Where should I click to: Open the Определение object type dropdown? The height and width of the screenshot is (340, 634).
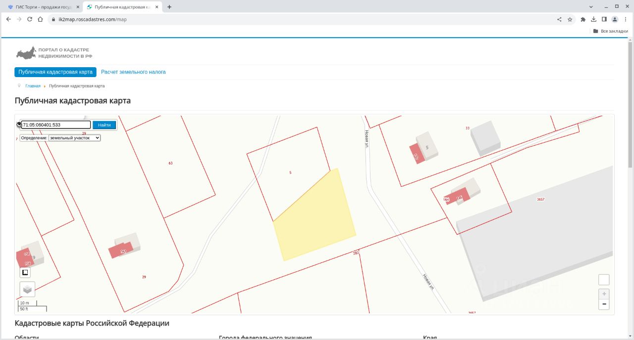[x=74, y=138]
